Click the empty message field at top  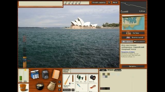(40, 4)
